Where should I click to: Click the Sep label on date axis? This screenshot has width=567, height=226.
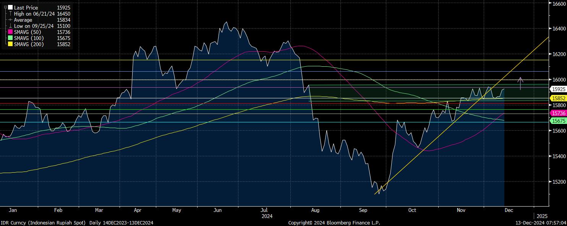(363, 210)
